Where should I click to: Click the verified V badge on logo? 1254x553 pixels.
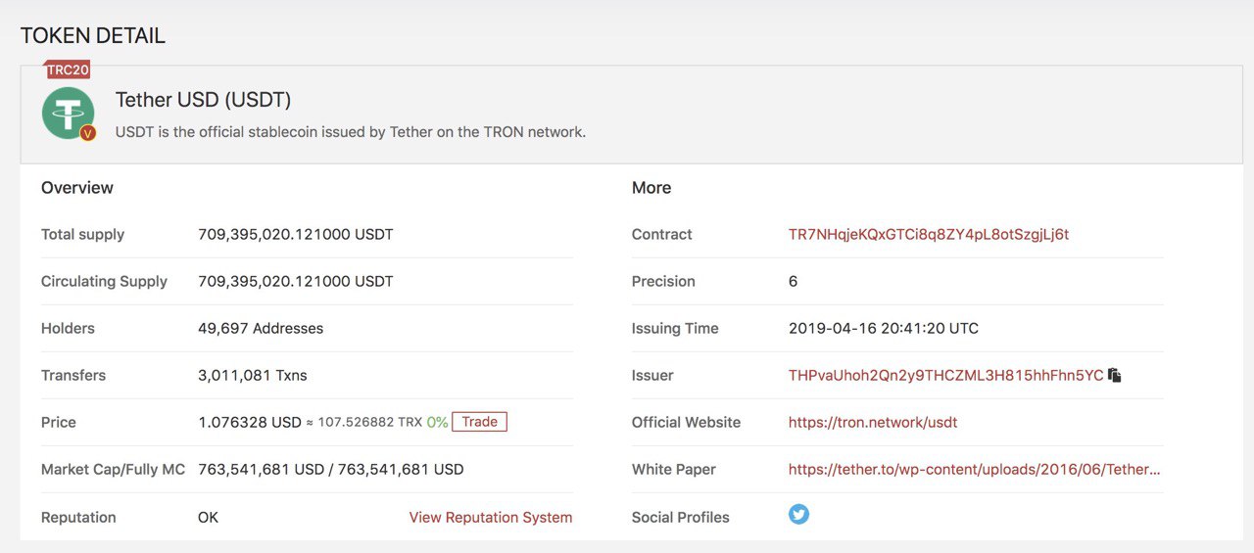pyautogui.click(x=88, y=133)
